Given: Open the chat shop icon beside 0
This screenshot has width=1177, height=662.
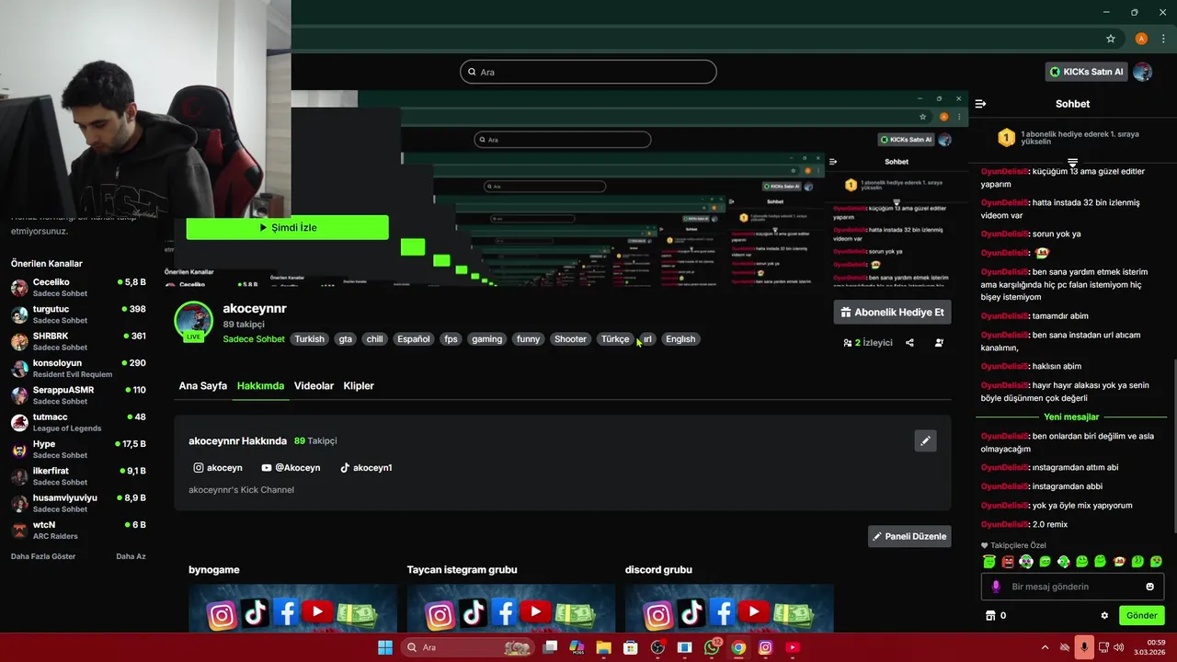Looking at the screenshot, I should (990, 615).
